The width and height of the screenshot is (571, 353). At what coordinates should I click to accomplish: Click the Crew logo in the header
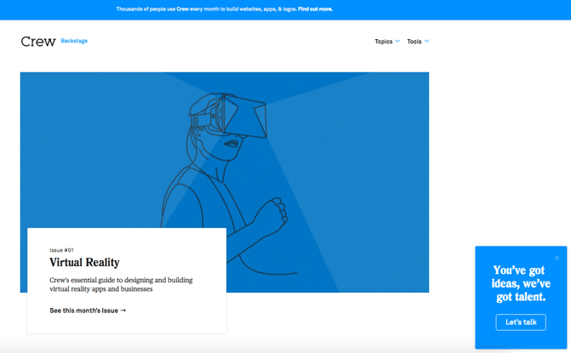(38, 42)
